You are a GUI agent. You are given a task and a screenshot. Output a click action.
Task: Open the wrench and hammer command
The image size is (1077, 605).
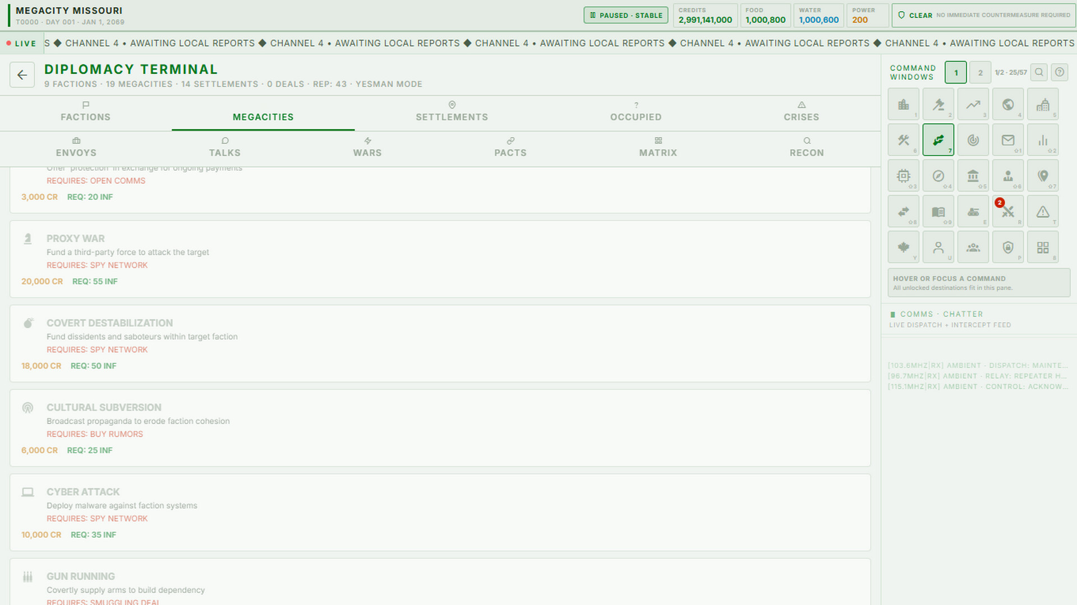pyautogui.click(x=903, y=140)
